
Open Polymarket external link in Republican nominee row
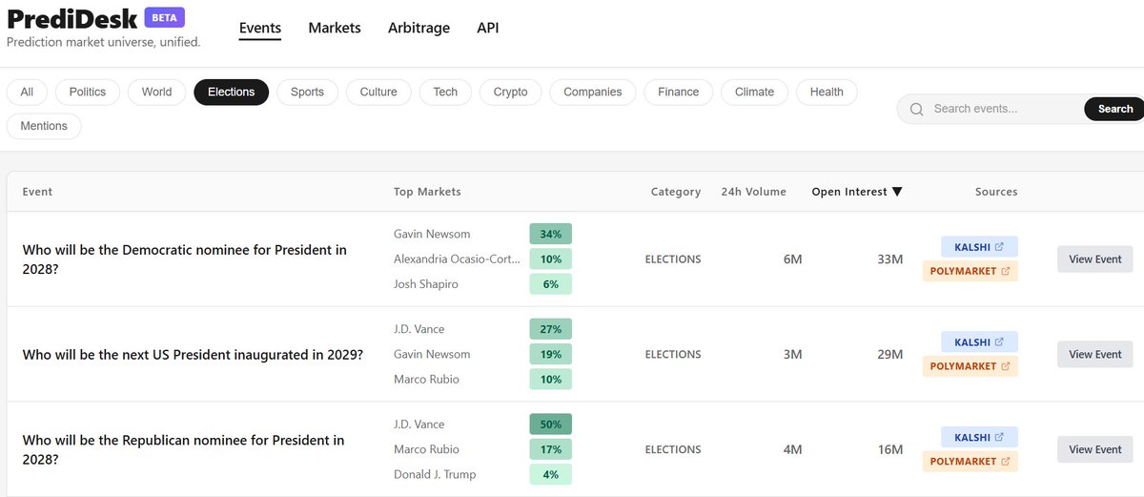[x=970, y=462]
